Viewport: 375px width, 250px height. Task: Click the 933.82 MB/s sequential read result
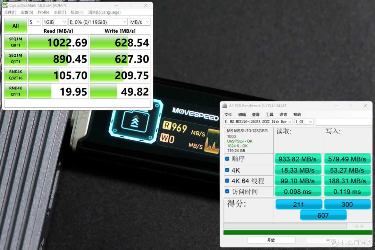(298, 159)
